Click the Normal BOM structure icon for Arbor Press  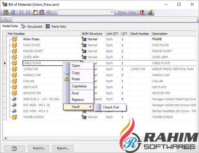coord(84,39)
